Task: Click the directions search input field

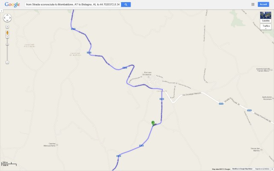Action: pyautogui.click(x=73, y=5)
